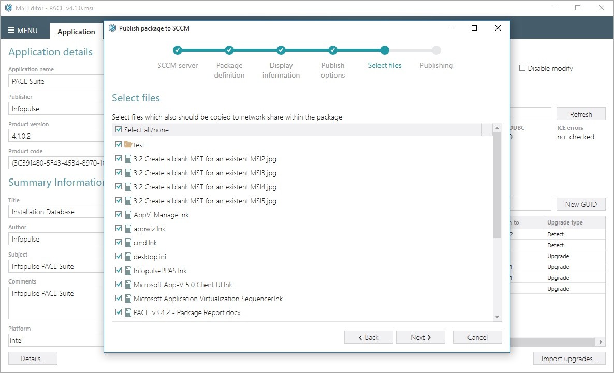The height and width of the screenshot is (373, 614).
Task: Close the Publish package to SCCM dialog
Action: point(498,28)
